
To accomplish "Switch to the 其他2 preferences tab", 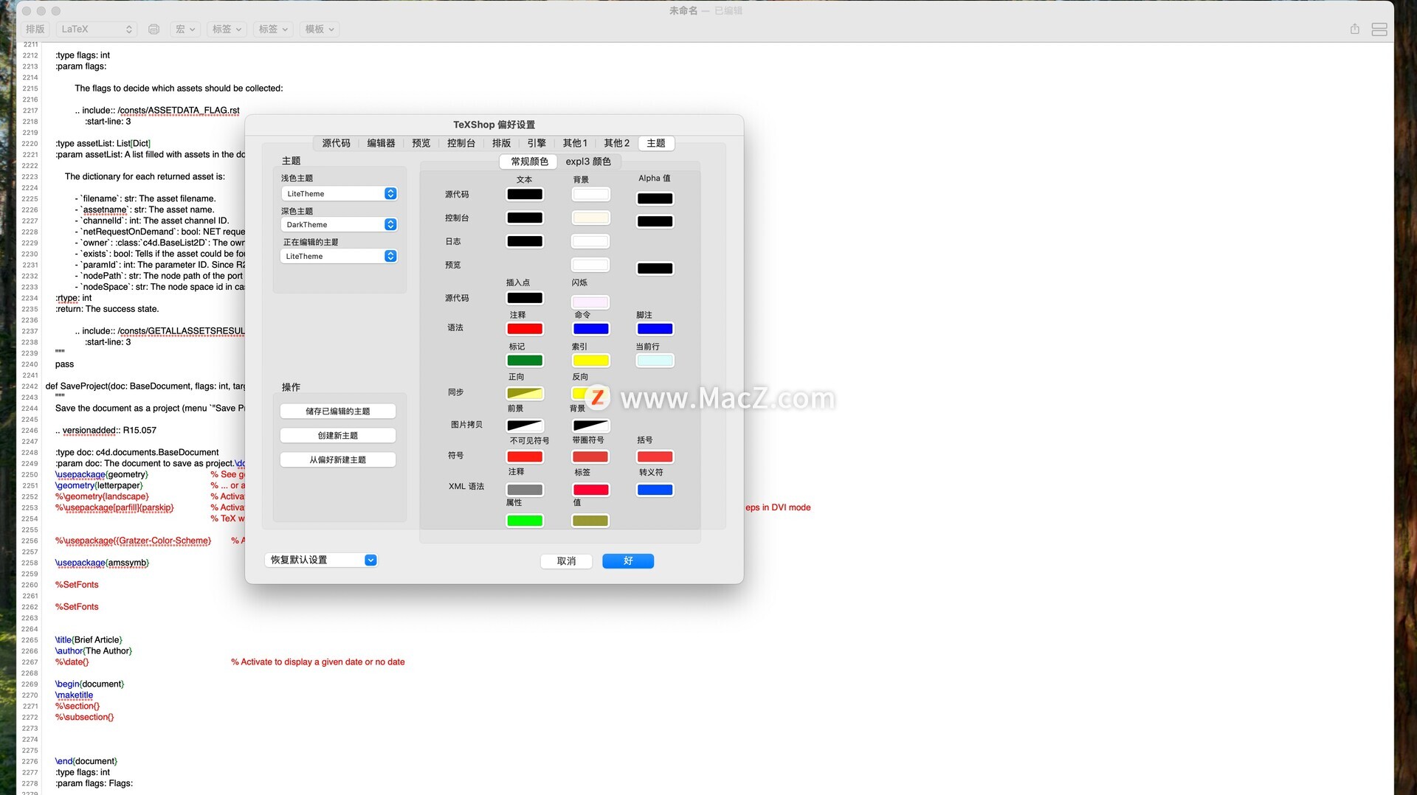I will click(617, 143).
